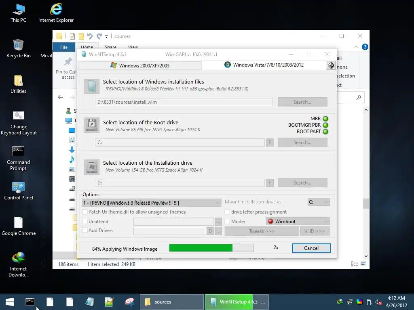The height and width of the screenshot is (310, 414).
Task: Click the Explorer back navigation arrow
Action: coord(60,97)
